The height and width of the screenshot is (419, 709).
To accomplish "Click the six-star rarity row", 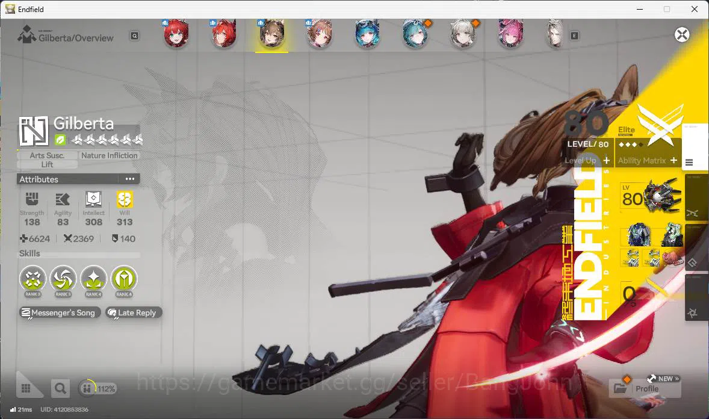I will pos(107,140).
